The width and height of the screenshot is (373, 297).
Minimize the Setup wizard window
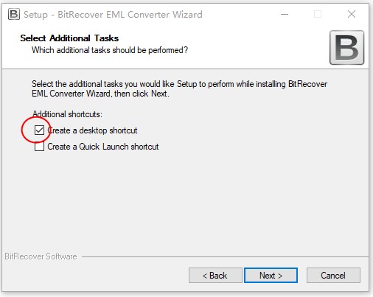click(285, 14)
